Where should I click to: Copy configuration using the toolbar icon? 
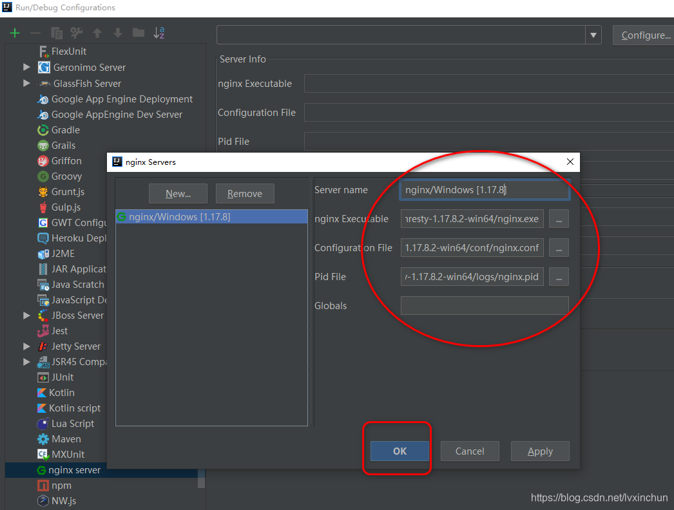pyautogui.click(x=56, y=33)
